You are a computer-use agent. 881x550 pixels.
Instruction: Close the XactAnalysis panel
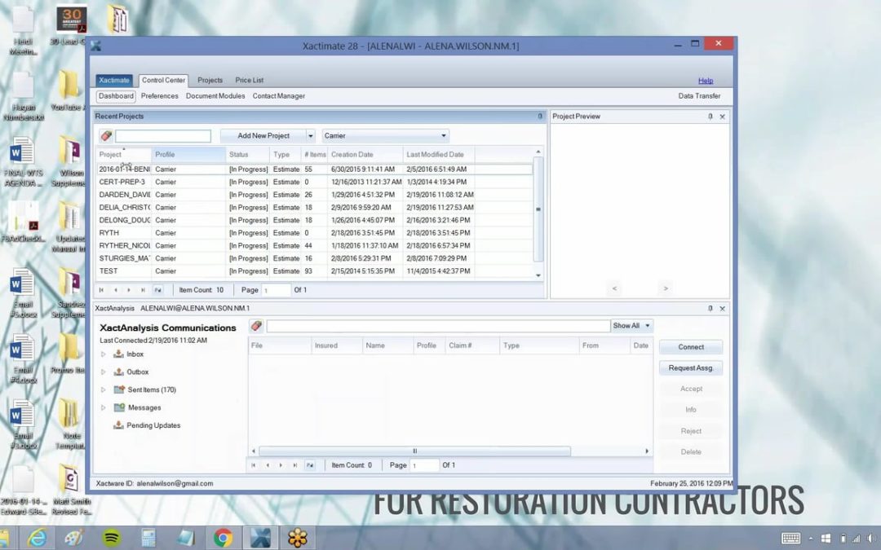coord(723,309)
